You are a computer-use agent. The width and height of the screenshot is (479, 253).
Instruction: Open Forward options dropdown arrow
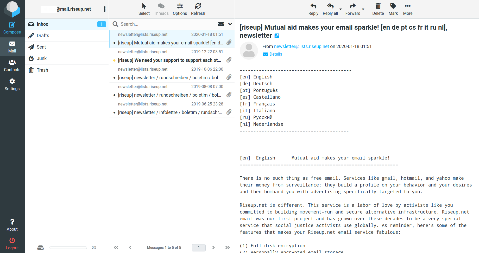pos(363,9)
